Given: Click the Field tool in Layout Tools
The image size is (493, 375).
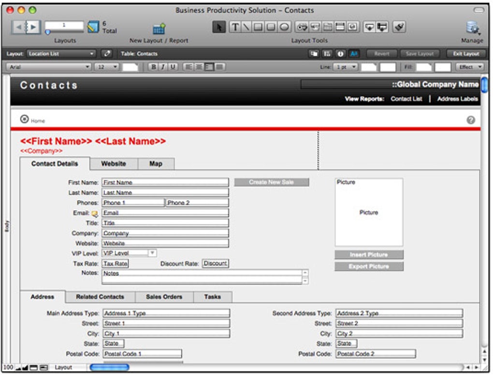Looking at the screenshot, I should point(369,28).
